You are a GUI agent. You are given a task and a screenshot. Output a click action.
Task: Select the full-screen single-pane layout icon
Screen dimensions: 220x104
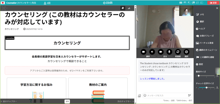pos(181,3)
